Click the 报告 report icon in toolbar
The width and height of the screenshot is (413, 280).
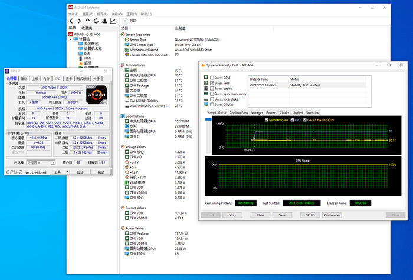[x=125, y=21]
